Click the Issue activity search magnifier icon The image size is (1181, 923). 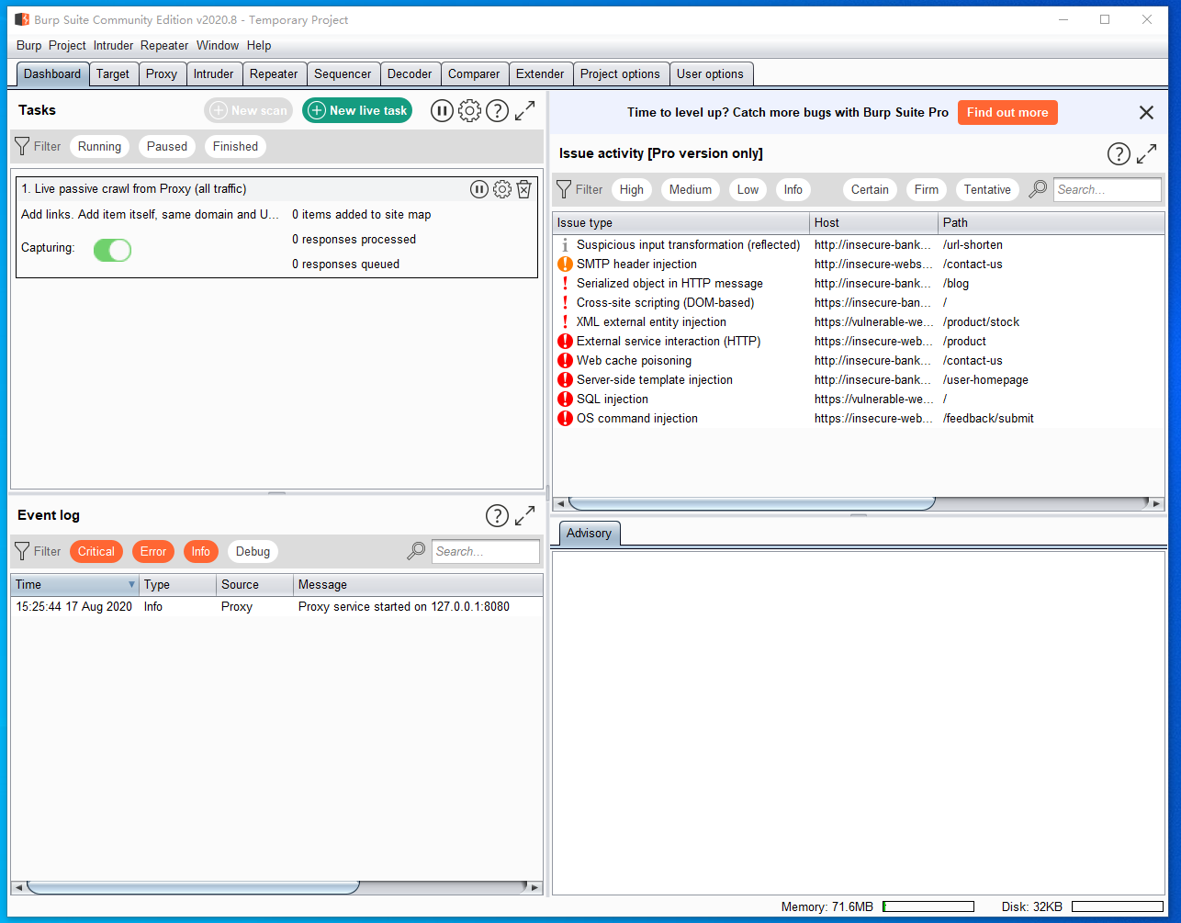point(1038,189)
